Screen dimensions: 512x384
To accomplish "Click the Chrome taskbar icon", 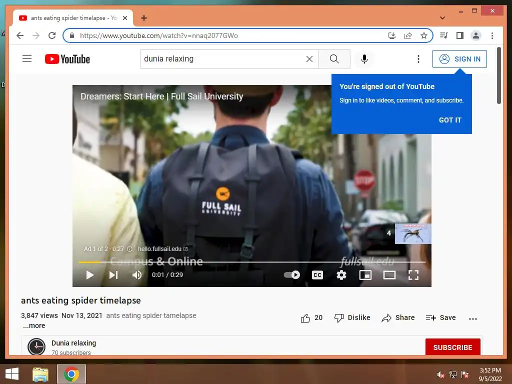I will 71,374.
